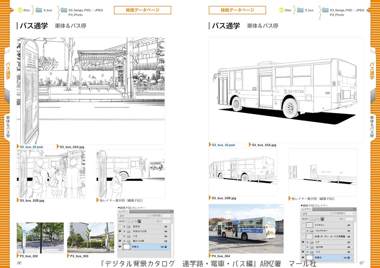Show the 走行時 layer group visibility
This screenshot has height=268, width=380.
click(303, 247)
